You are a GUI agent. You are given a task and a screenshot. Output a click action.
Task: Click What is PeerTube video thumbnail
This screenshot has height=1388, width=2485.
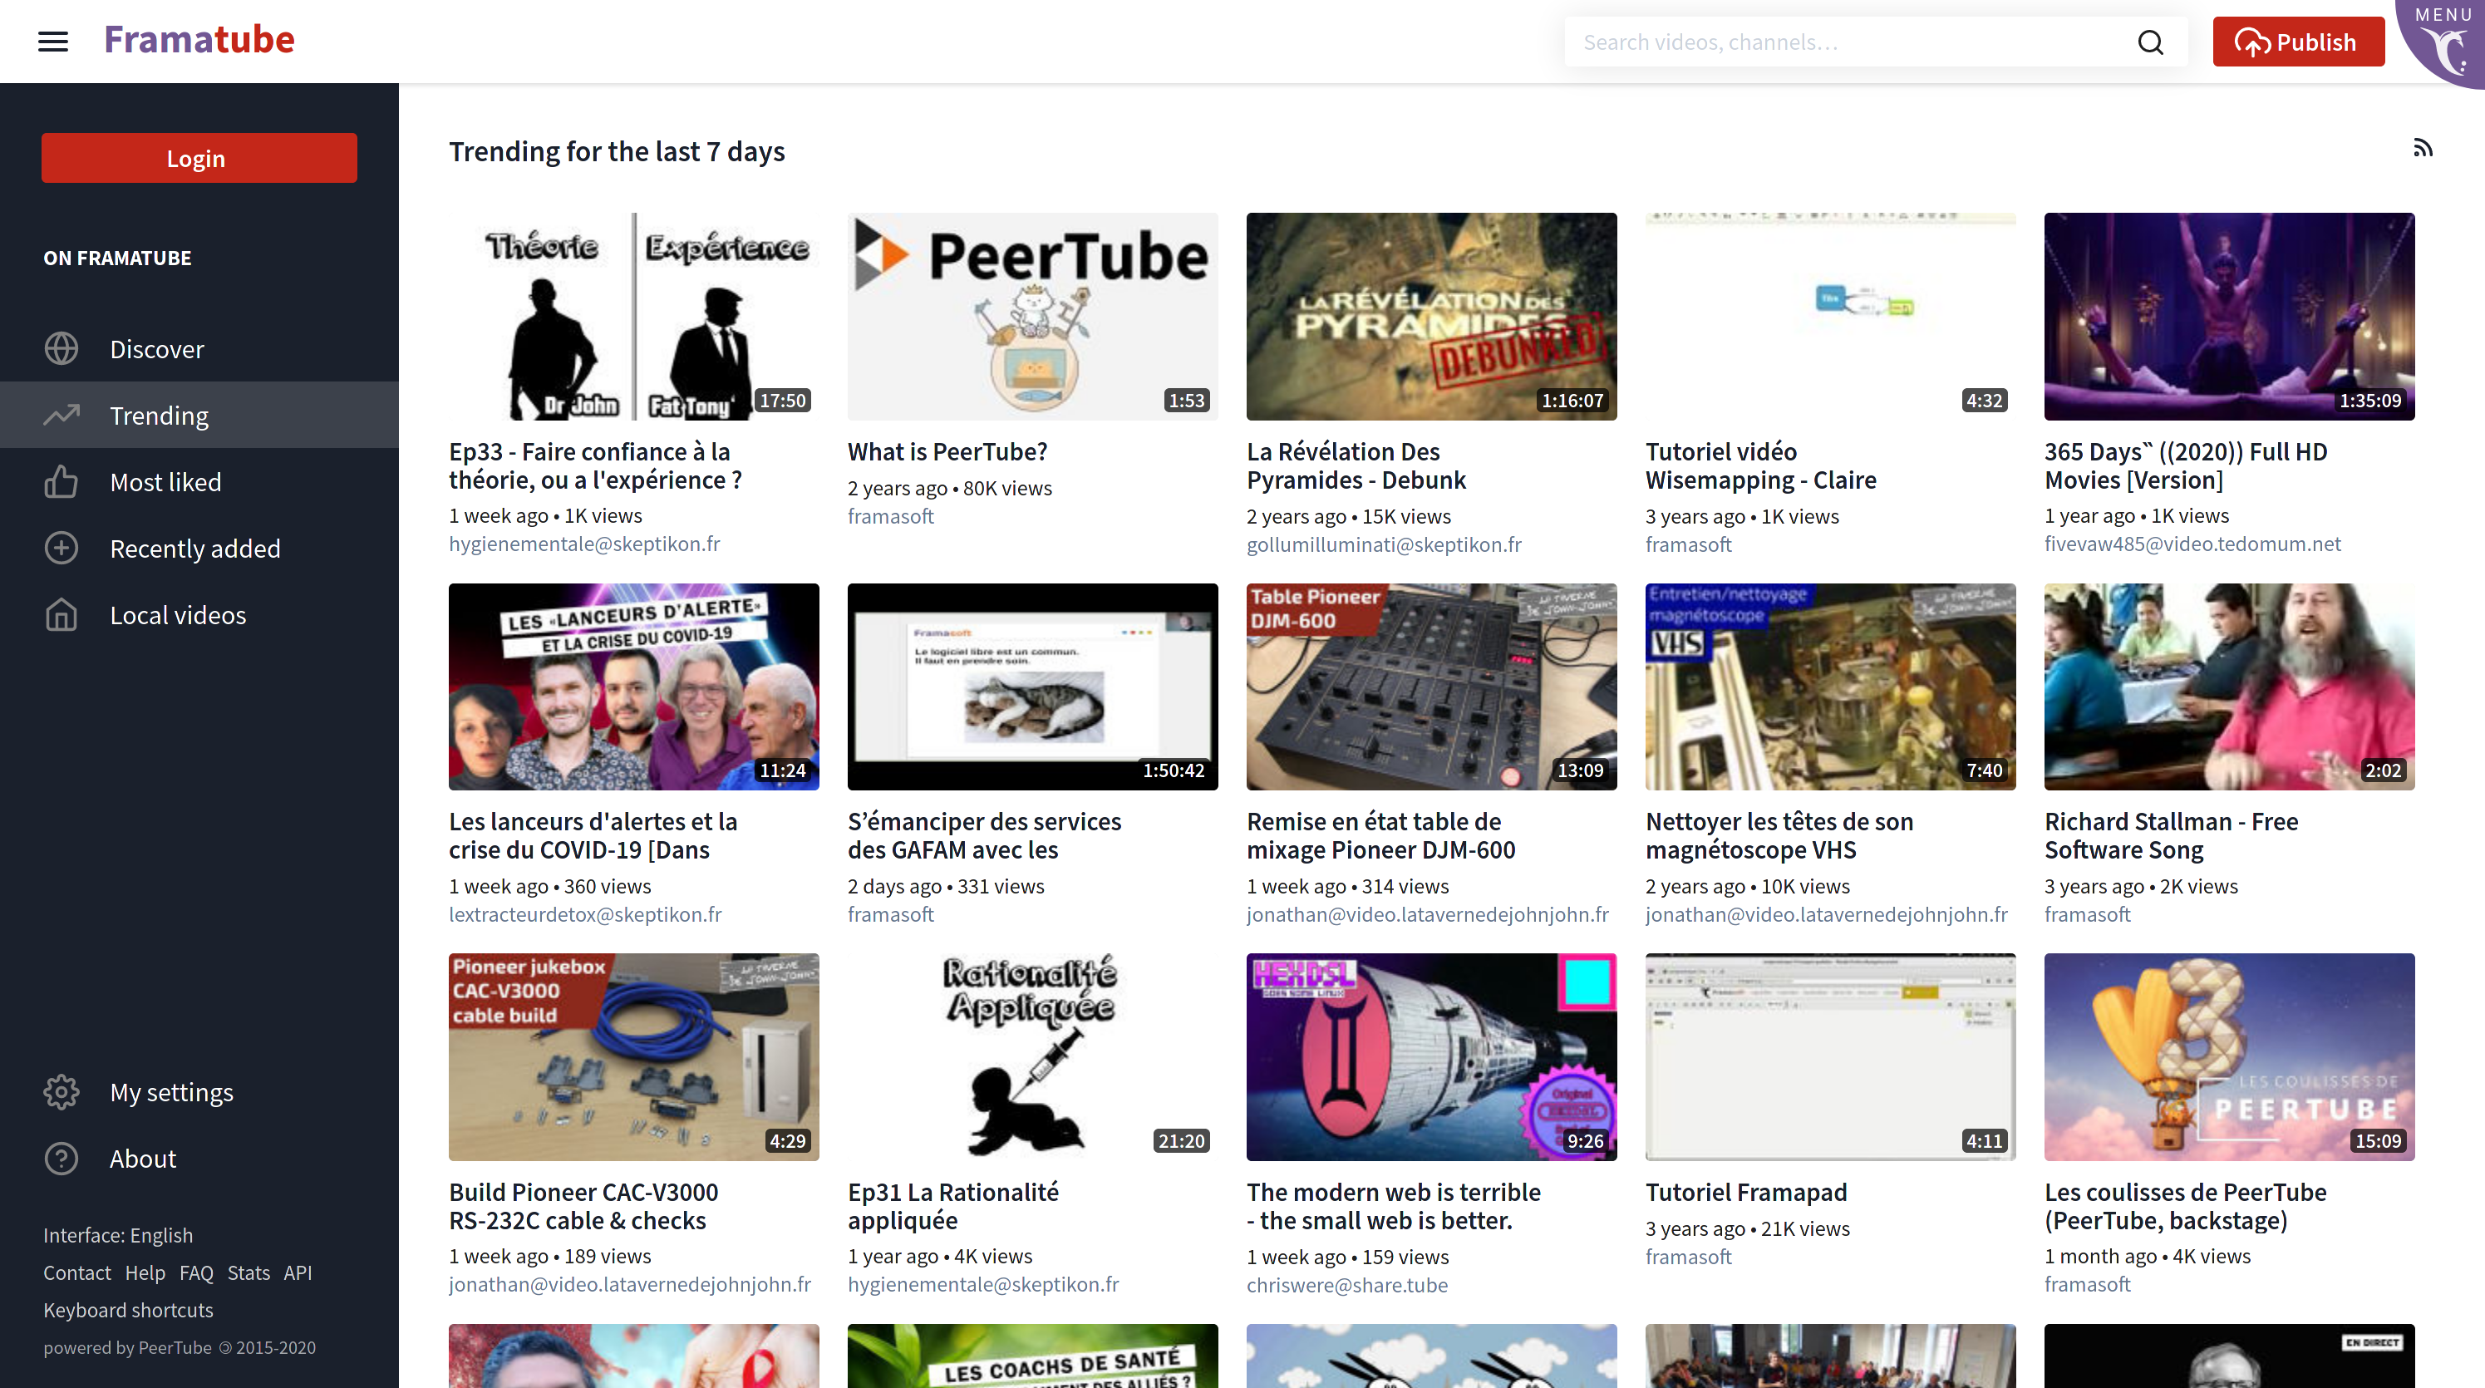pyautogui.click(x=1032, y=316)
